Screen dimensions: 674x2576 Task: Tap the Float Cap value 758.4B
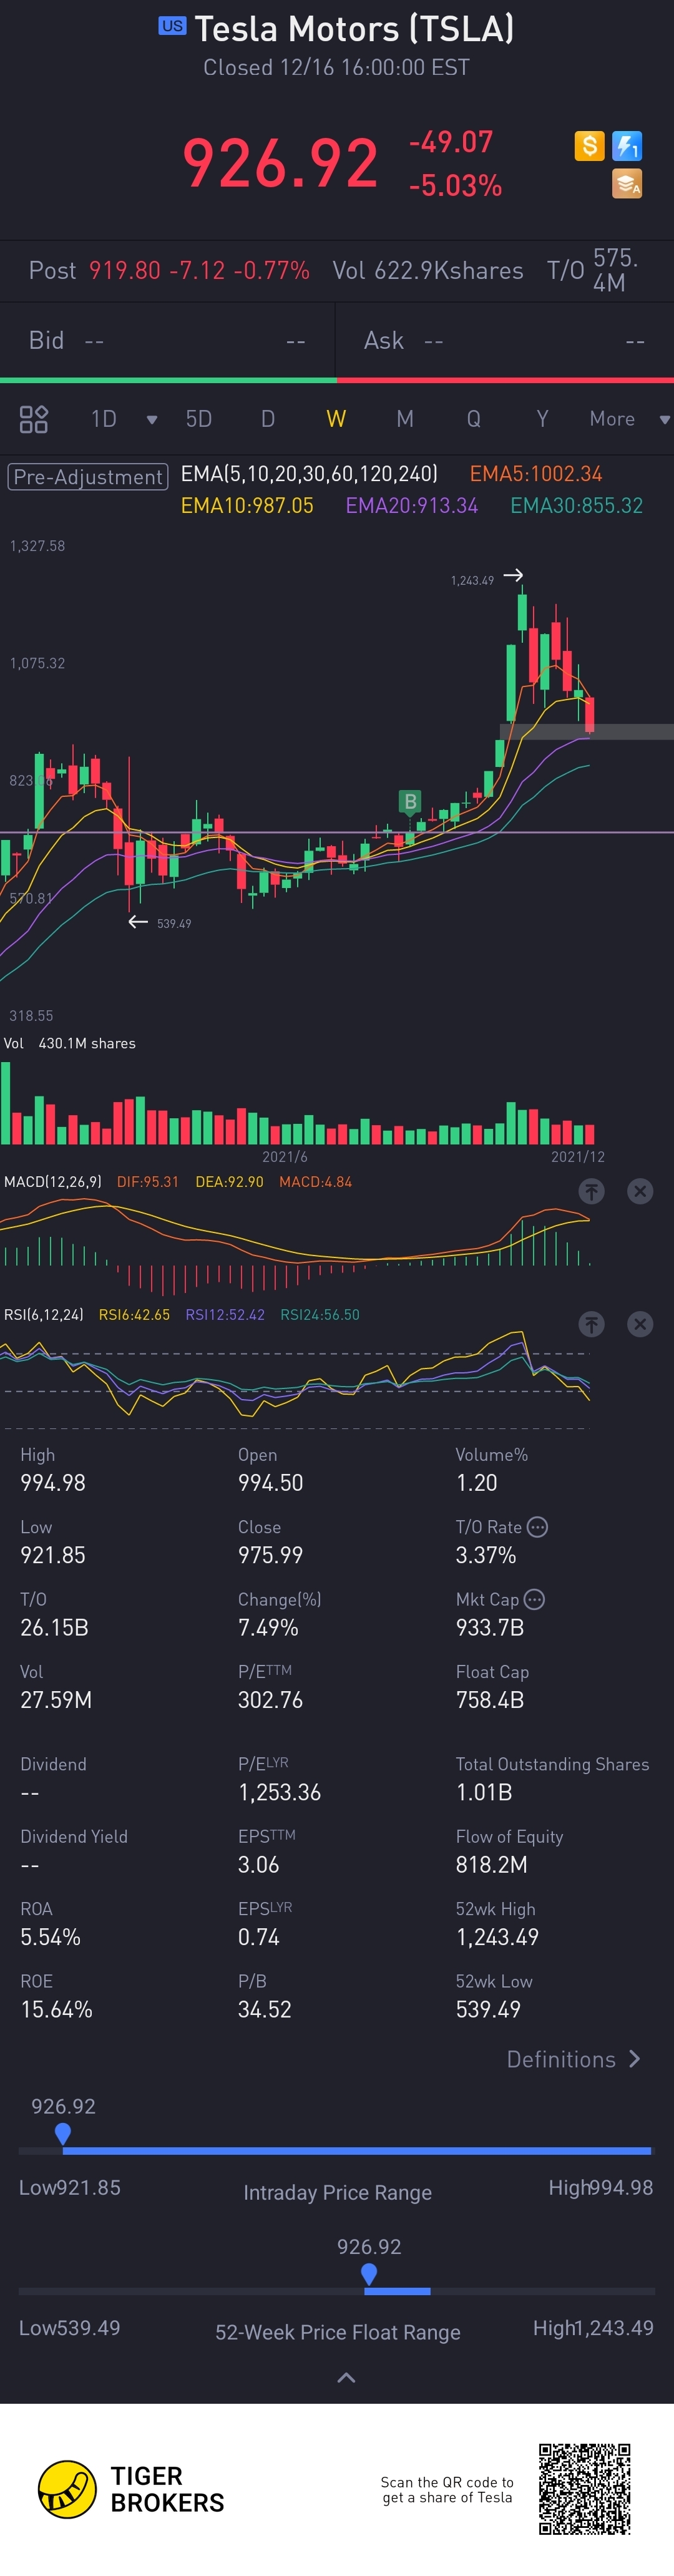coord(490,1700)
